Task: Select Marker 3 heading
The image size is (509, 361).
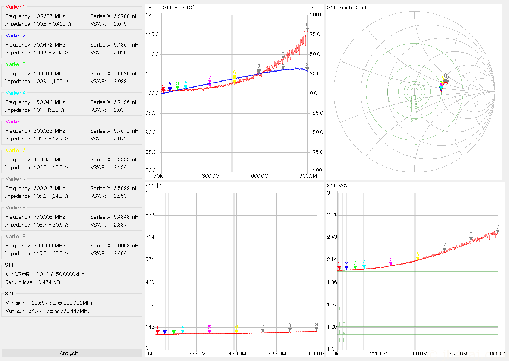Action: coord(15,64)
